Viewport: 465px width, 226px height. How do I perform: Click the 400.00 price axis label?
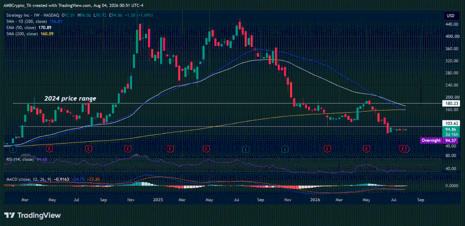click(453, 37)
